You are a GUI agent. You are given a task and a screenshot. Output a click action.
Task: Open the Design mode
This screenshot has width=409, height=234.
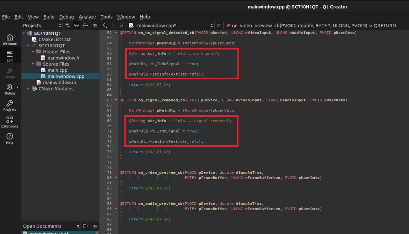click(10, 73)
